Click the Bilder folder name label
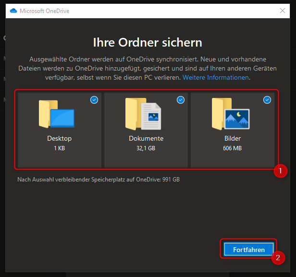 pyautogui.click(x=233, y=138)
